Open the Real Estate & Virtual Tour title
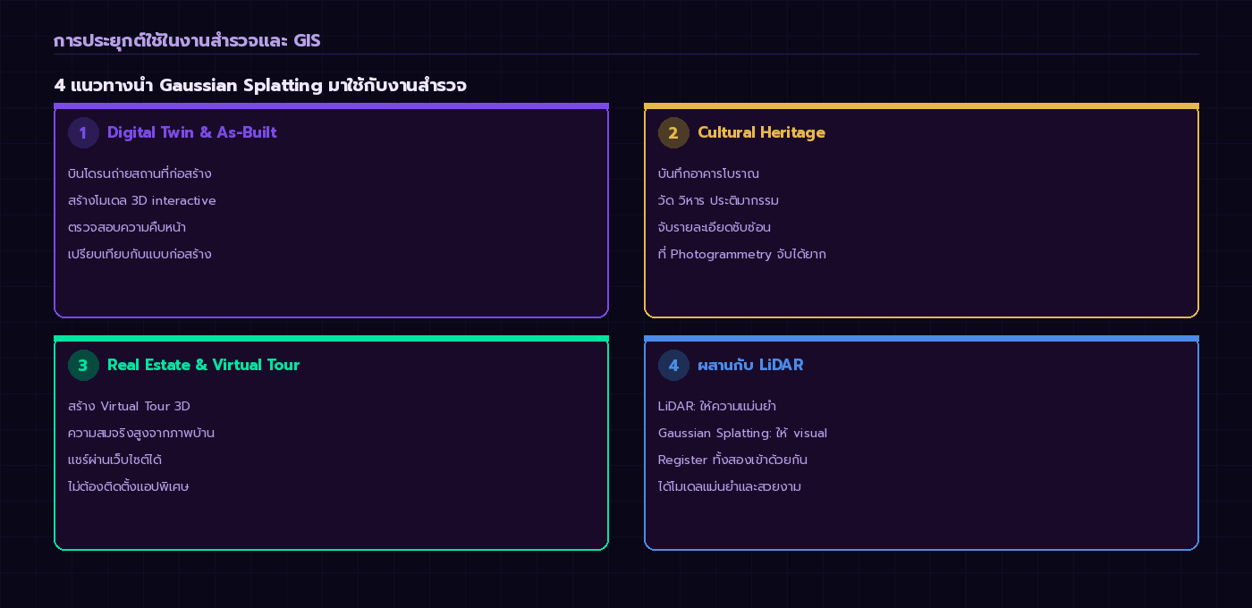This screenshot has height=608, width=1252. tap(203, 365)
